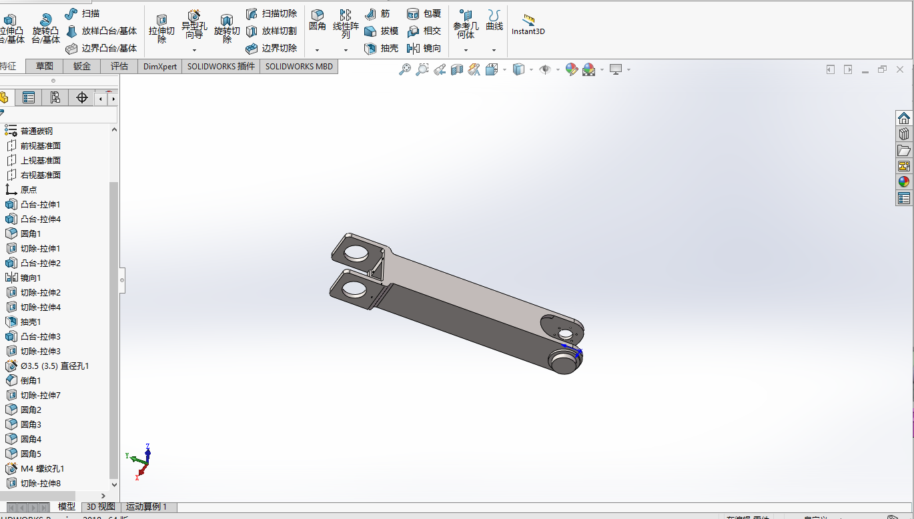Open the dropdown arrow under 线性阵列
The width and height of the screenshot is (914, 519).
point(346,50)
